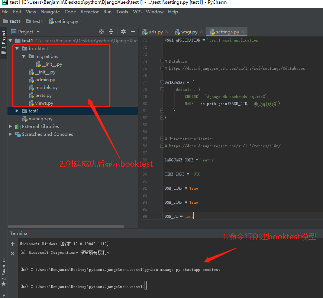The width and height of the screenshot is (323, 298).
Task: Click the star icon in Favorites sidebar
Action: (4, 284)
